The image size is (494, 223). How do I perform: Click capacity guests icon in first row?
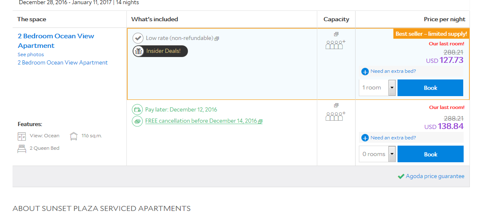point(335,44)
